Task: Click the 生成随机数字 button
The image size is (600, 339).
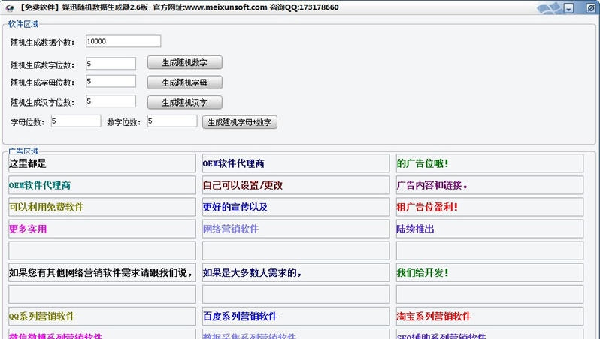Action: point(184,62)
